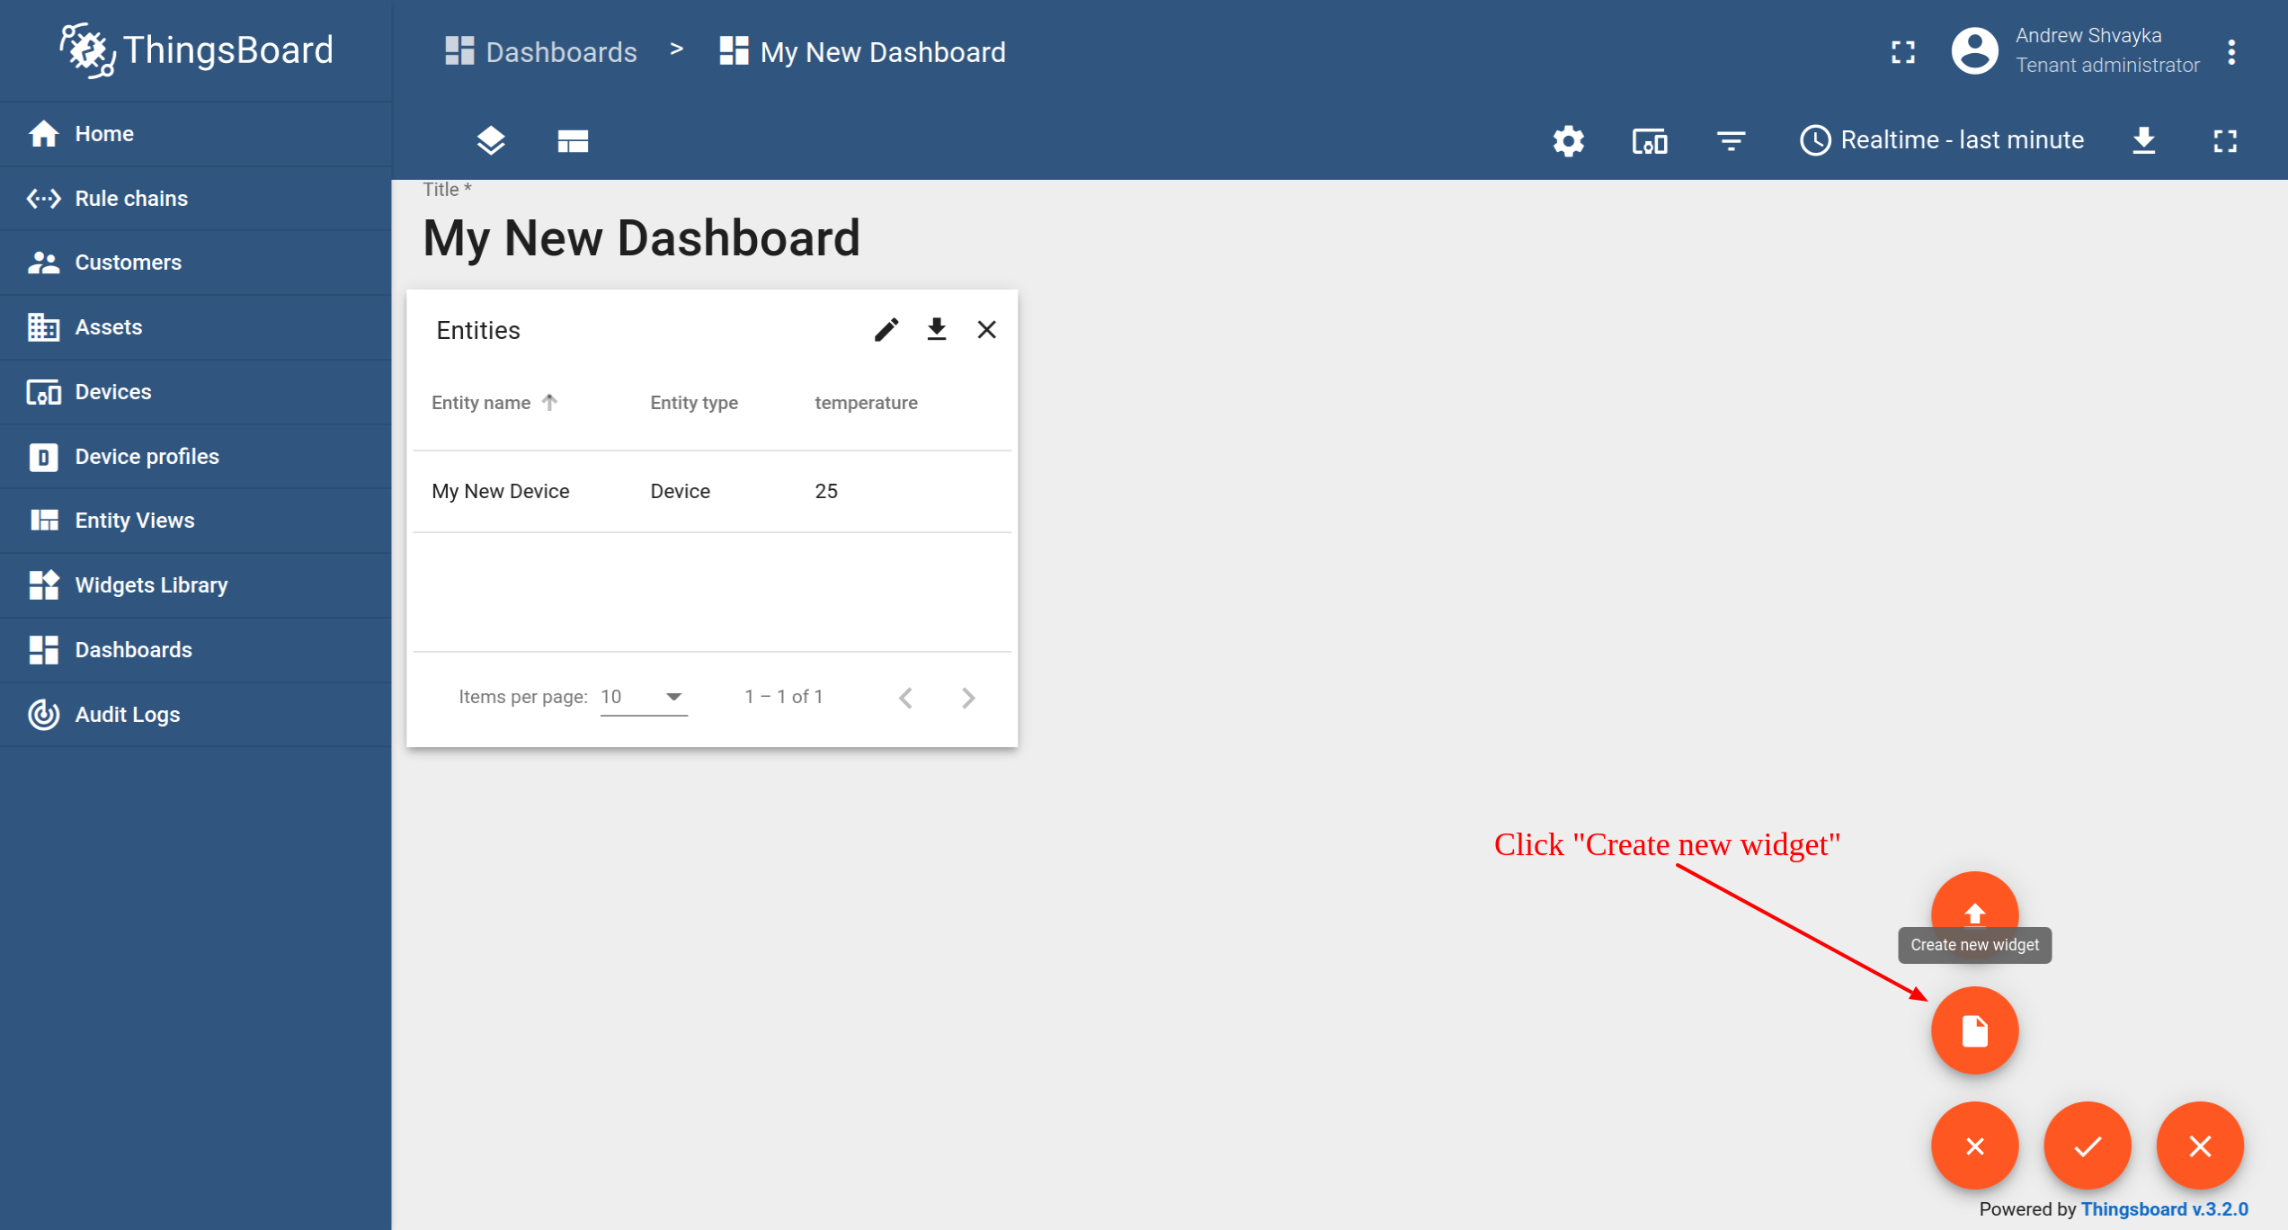Expand the dashboard to fullscreen from the toolbar
Image resolution: width=2288 pixels, height=1230 pixels.
[2225, 141]
